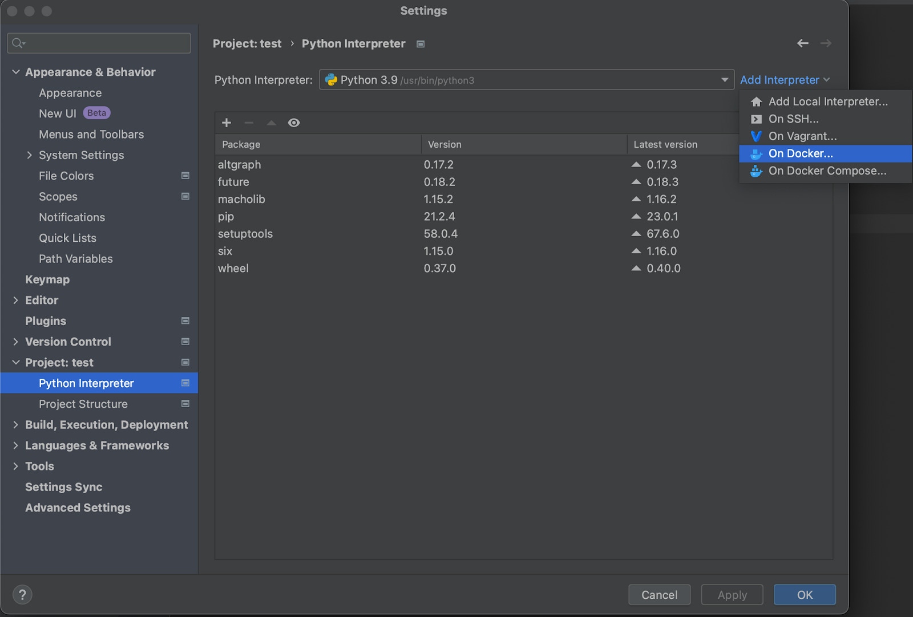Expand the Editor section in the sidebar
Image resolution: width=913 pixels, height=617 pixels.
click(x=15, y=300)
